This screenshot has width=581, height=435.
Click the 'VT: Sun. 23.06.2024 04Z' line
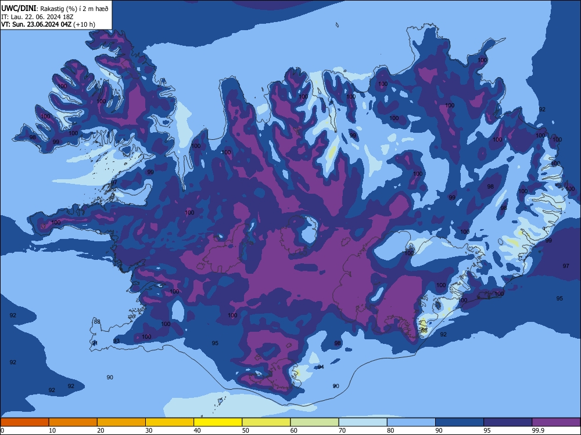(x=37, y=25)
